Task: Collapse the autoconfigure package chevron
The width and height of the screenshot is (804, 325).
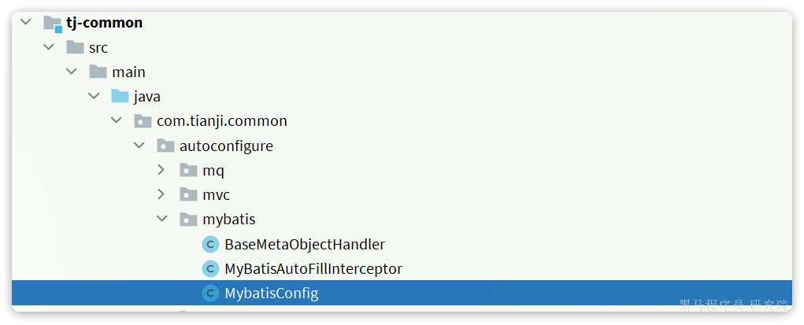Action: (139, 146)
